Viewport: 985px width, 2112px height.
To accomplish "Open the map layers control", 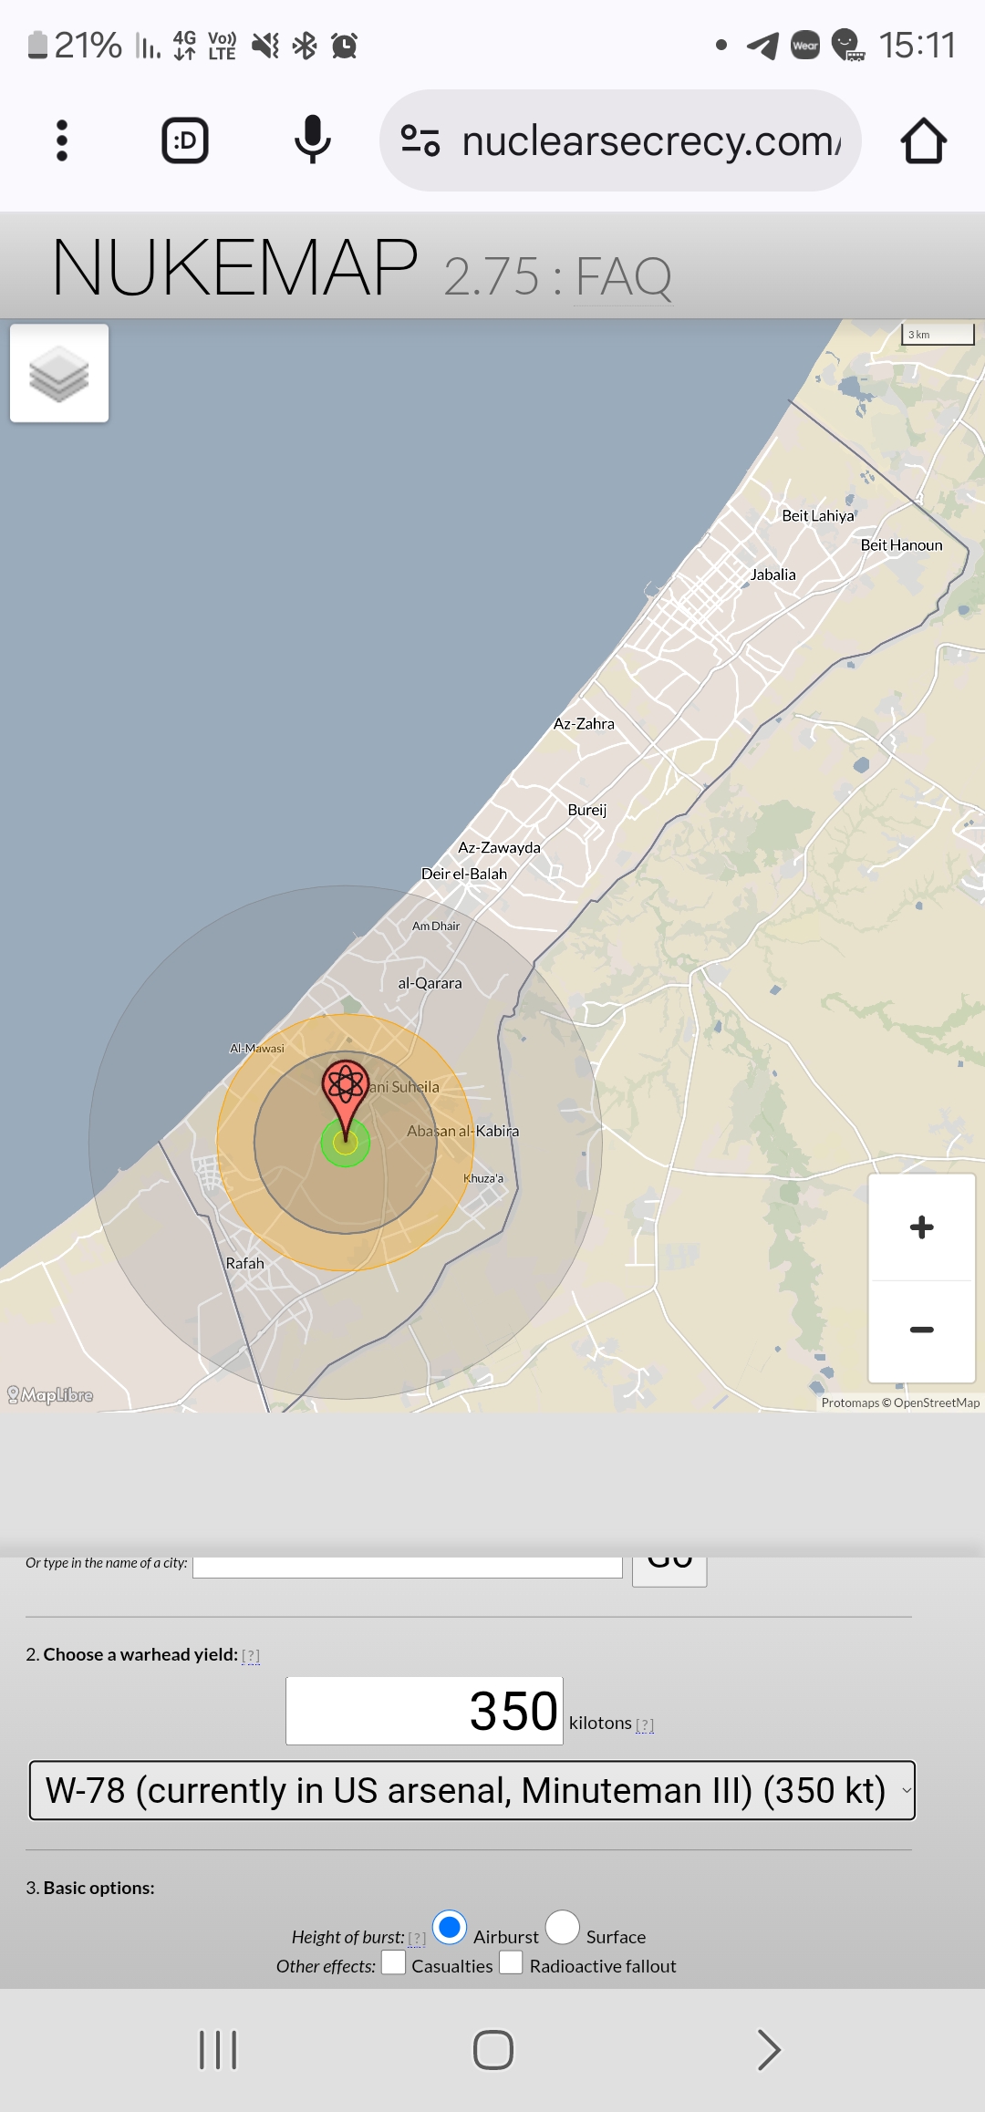I will click(x=59, y=373).
